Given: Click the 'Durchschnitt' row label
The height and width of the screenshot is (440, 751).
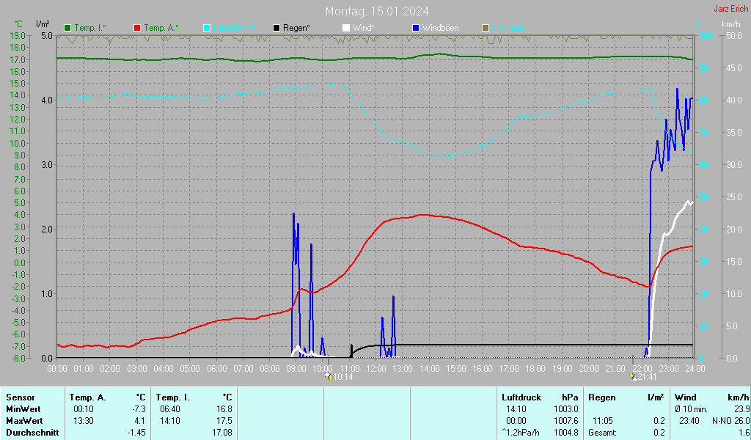Looking at the screenshot, I should [x=32, y=433].
